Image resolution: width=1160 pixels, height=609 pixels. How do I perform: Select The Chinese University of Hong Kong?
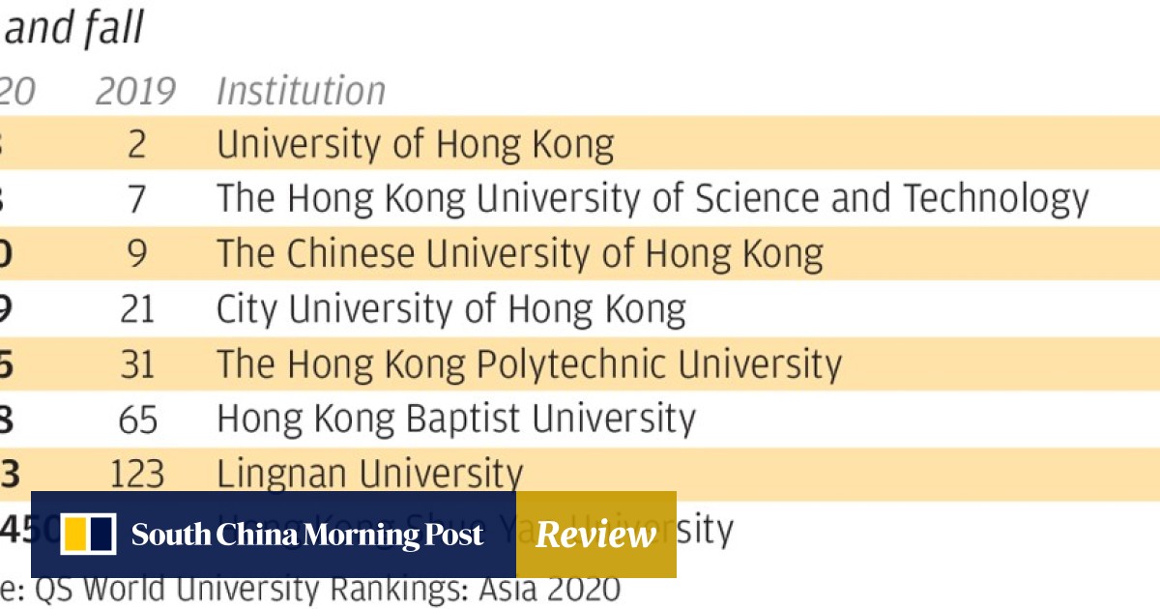coord(519,253)
